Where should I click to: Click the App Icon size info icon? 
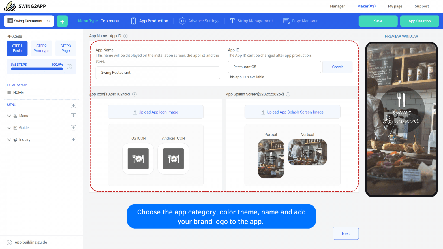134,94
